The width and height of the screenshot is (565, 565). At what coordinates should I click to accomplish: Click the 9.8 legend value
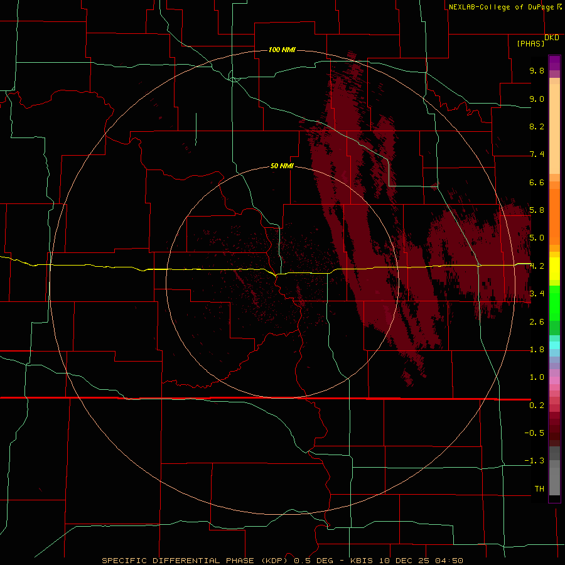click(x=537, y=70)
